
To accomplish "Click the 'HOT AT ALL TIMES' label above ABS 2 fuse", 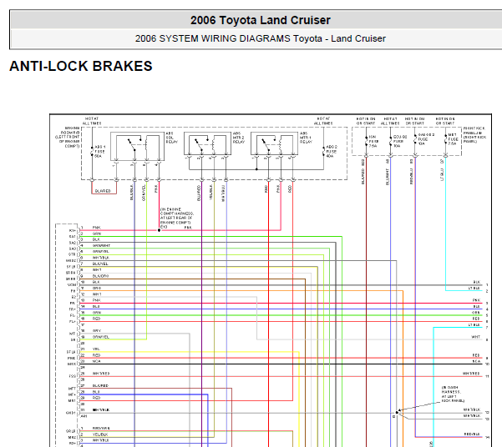I will coord(323,121).
